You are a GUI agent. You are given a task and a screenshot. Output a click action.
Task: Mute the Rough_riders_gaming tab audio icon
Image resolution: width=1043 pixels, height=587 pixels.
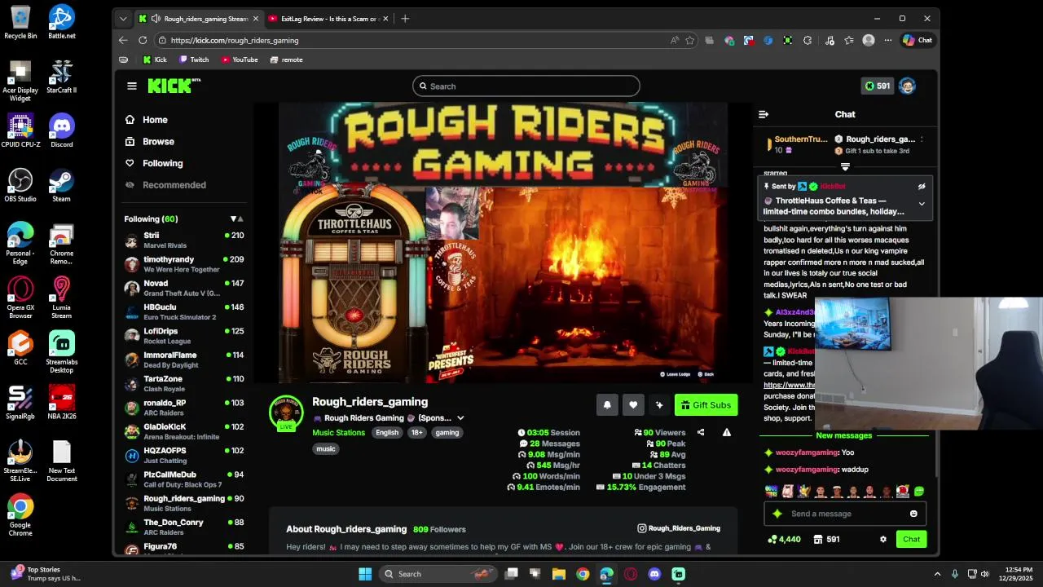click(x=156, y=19)
